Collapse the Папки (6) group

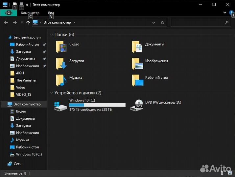coord(51,34)
